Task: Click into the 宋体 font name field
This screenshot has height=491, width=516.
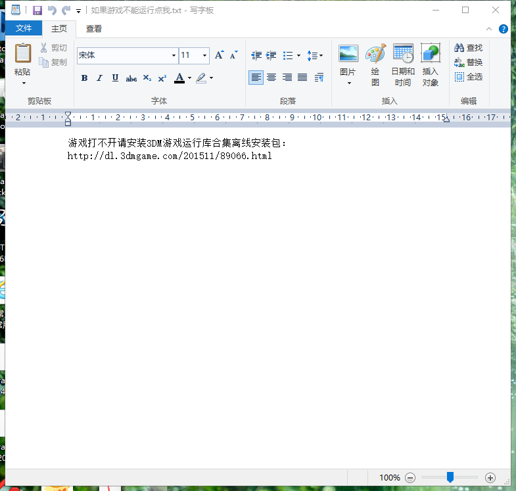Action: (x=124, y=55)
